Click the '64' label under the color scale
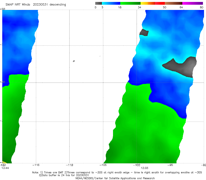The height and width of the screenshot is (180, 206). tap(181, 7)
